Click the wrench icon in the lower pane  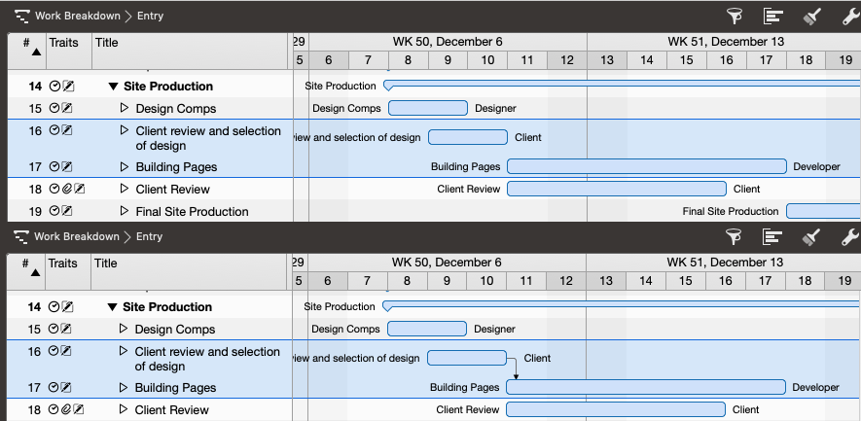tap(849, 236)
